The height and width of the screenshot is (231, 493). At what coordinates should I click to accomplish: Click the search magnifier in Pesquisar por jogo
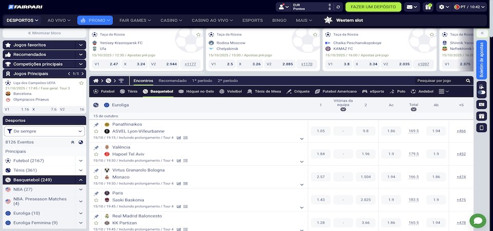point(468,81)
